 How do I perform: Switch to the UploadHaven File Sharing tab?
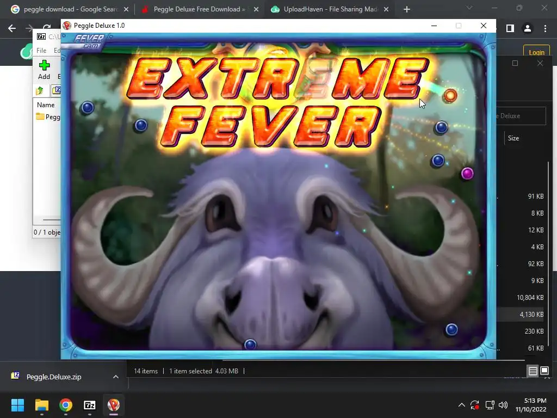click(330, 9)
